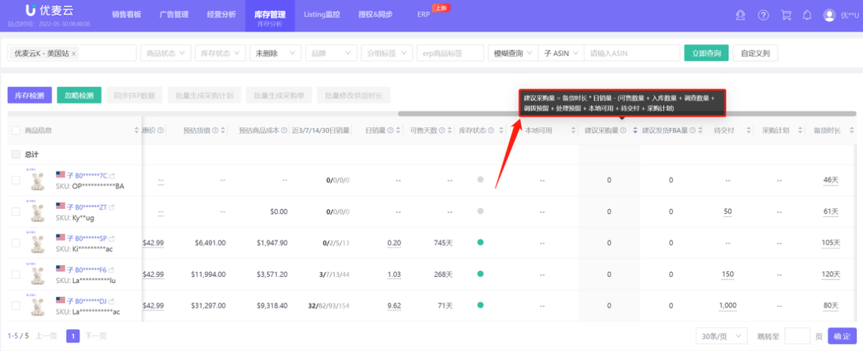Image resolution: width=863 pixels, height=351 pixels.
Task: Open the user avatar icon
Action: pyautogui.click(x=829, y=15)
